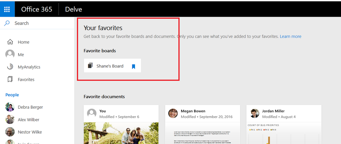Click Modified August 4 text

pyautogui.click(x=279, y=117)
